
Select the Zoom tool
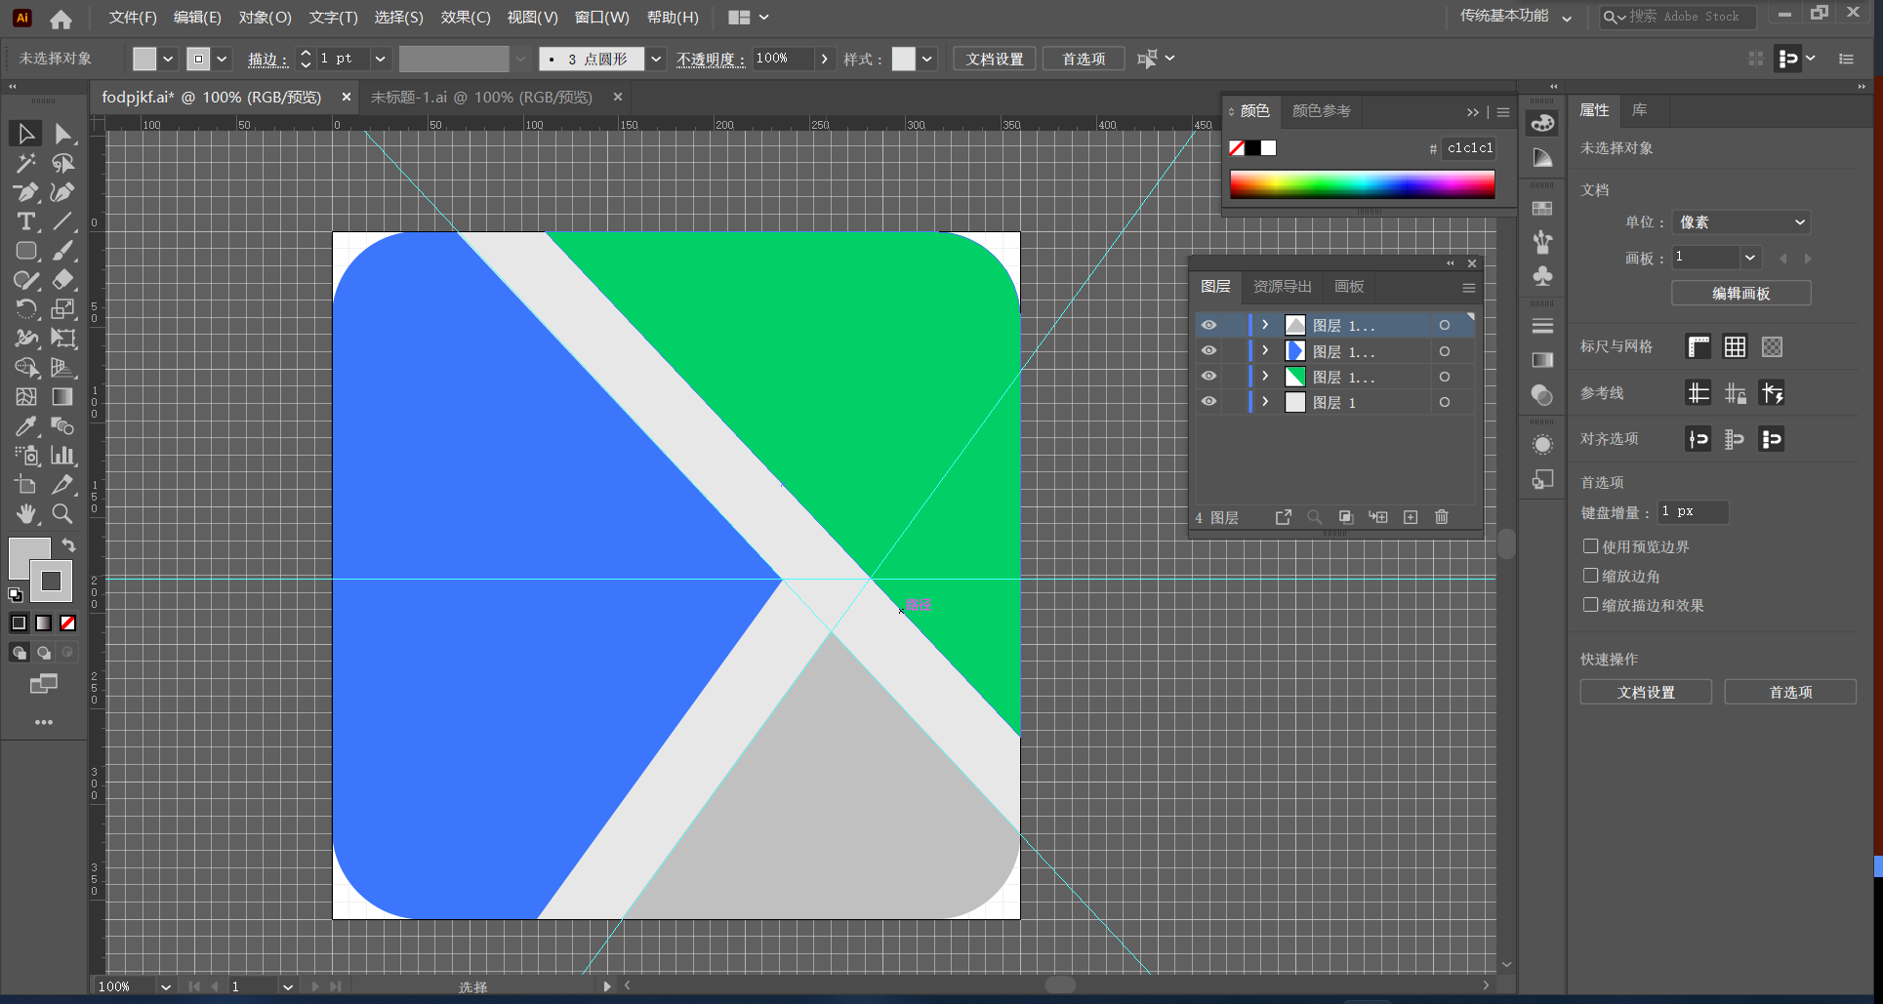coord(63,514)
